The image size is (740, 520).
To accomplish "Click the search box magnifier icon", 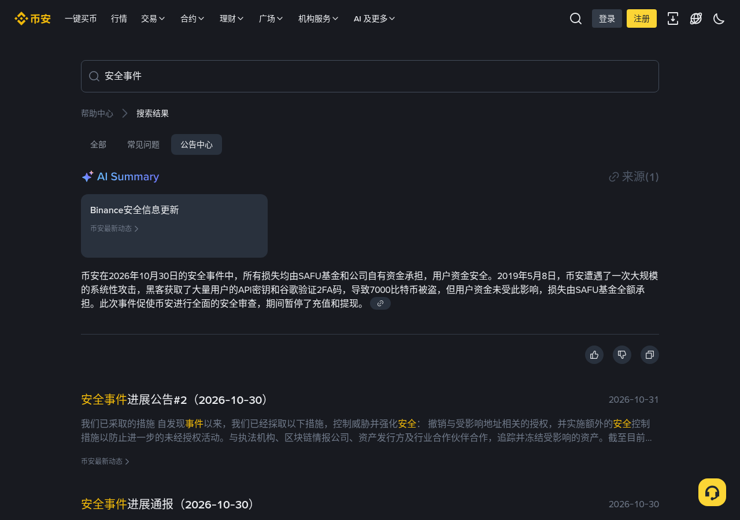I will click(94, 76).
